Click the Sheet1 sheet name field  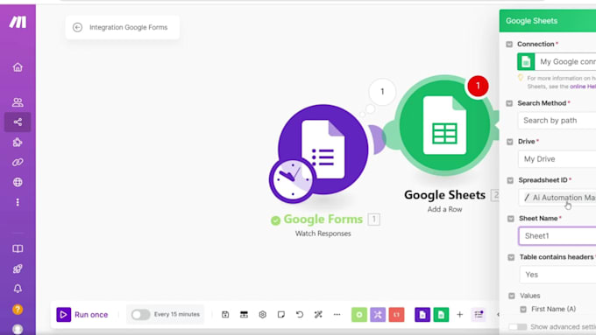(557, 236)
